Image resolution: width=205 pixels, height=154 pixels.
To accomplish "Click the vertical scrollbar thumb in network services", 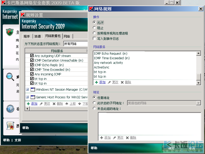I will pyautogui.click(x=199, y=77).
